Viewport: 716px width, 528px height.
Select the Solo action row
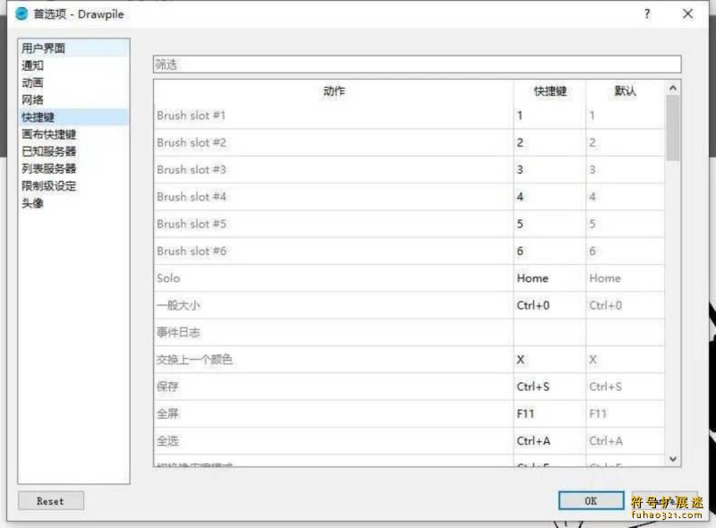click(409, 278)
